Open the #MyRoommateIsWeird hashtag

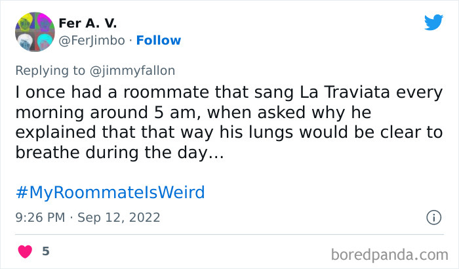[x=110, y=192]
